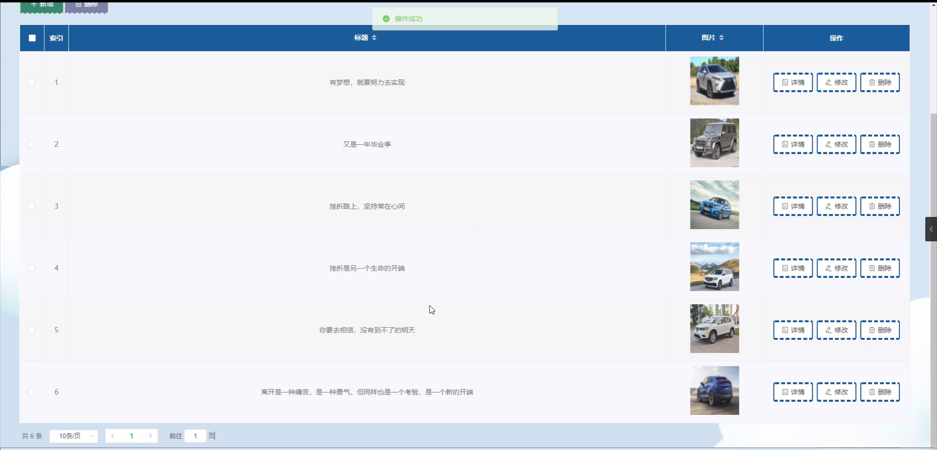Click the title 你要去相信，没有到不了的明天
Viewport: 937px width, 450px height.
pos(367,330)
